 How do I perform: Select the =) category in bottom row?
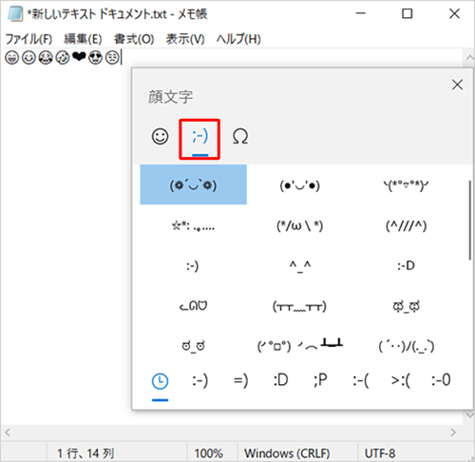[240, 380]
